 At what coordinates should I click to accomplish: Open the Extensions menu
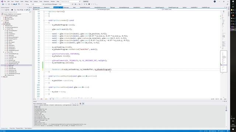(x=46, y=1)
